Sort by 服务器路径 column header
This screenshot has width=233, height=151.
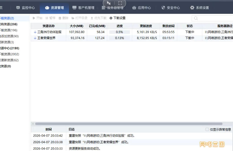tap(218, 26)
